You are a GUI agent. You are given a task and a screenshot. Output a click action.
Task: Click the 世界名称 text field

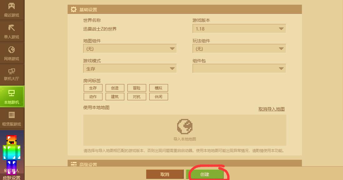(x=130, y=29)
